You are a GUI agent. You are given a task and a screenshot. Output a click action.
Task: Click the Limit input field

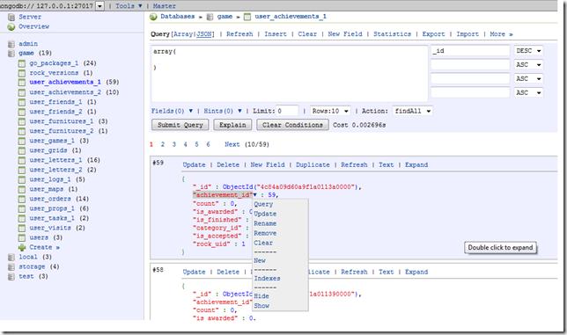287,111
